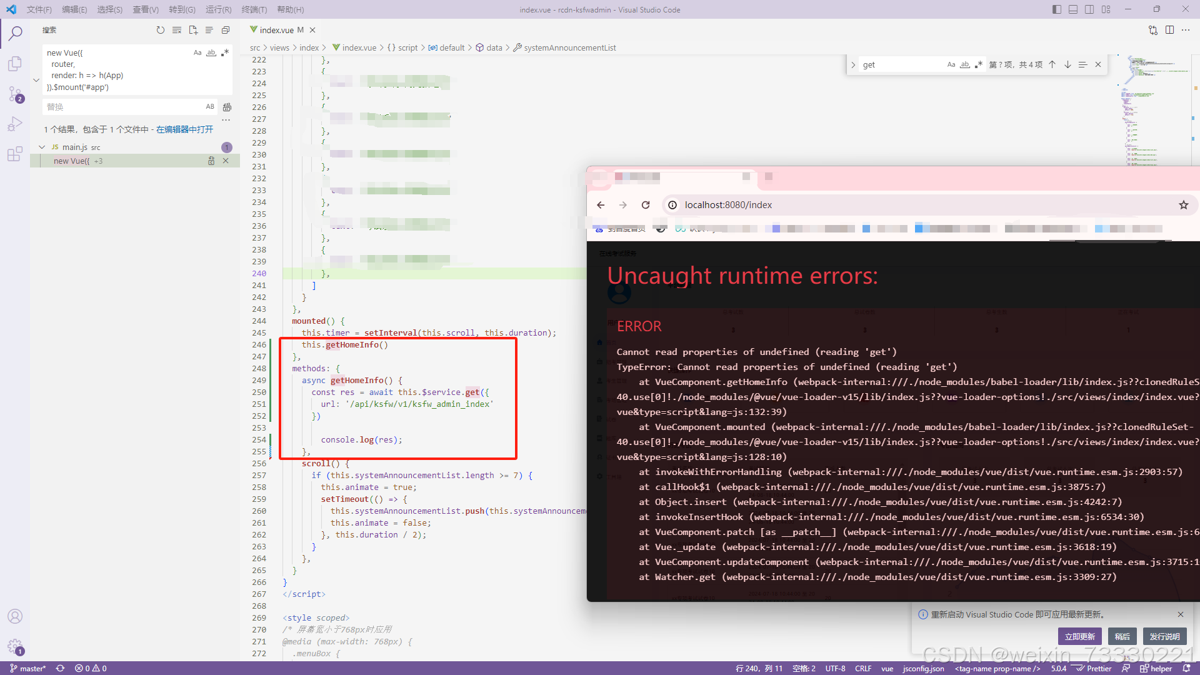
Task: Click the find input containing 'get'
Action: [x=900, y=64]
